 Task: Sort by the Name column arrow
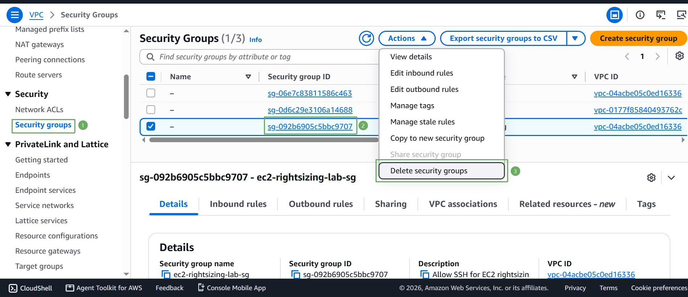pyautogui.click(x=248, y=77)
